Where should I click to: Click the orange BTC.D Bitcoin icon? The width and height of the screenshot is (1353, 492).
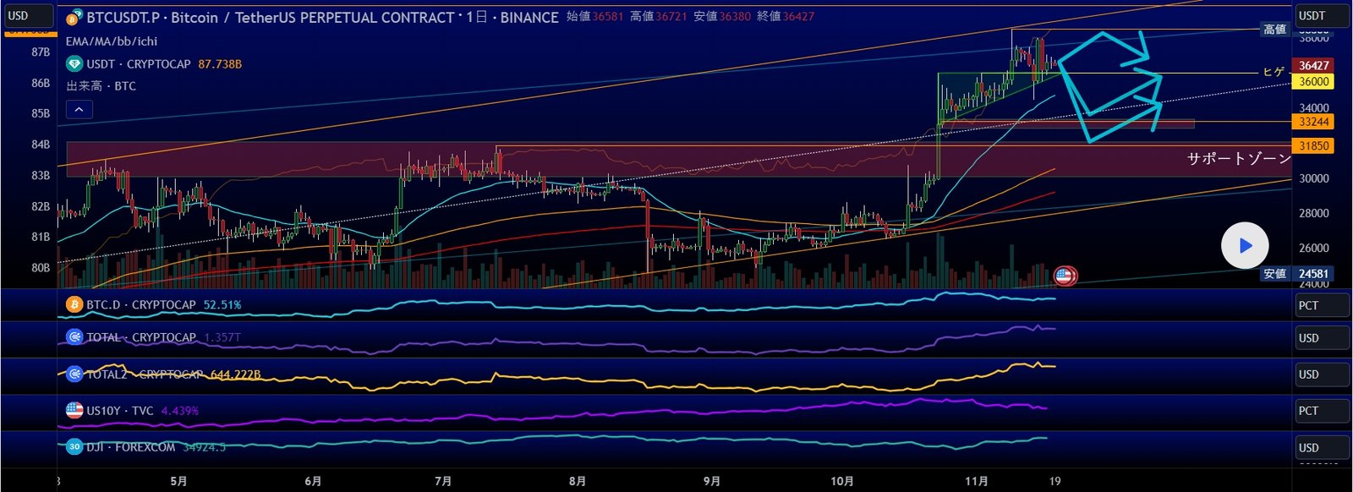[74, 304]
